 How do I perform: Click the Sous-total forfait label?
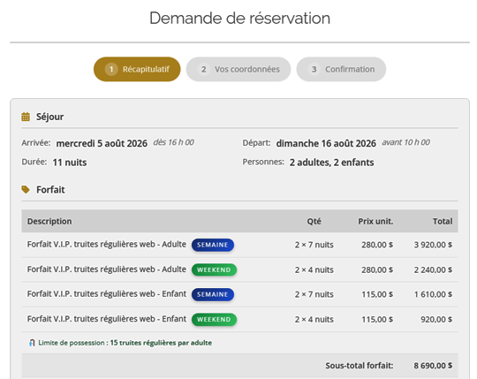[x=360, y=366]
